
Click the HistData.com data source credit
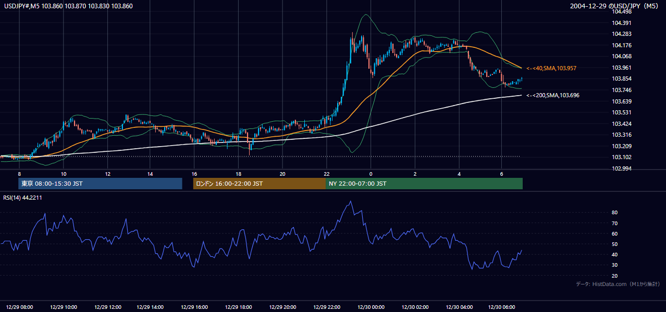pos(618,284)
